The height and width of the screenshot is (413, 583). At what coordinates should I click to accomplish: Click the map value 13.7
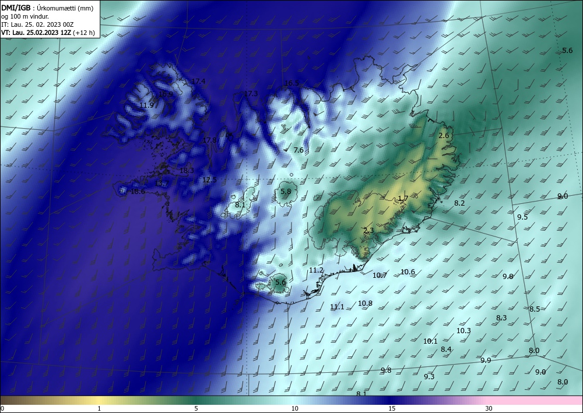pyautogui.click(x=161, y=183)
